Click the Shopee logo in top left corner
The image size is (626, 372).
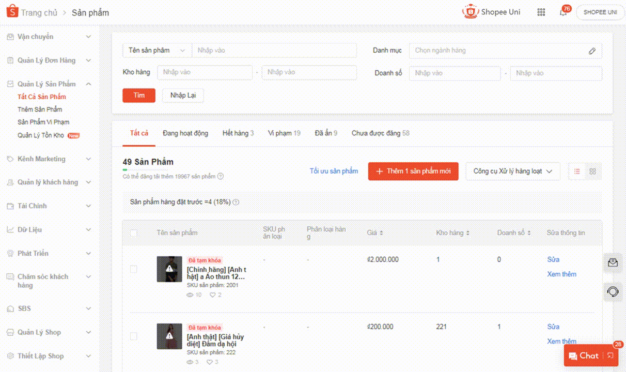(11, 10)
